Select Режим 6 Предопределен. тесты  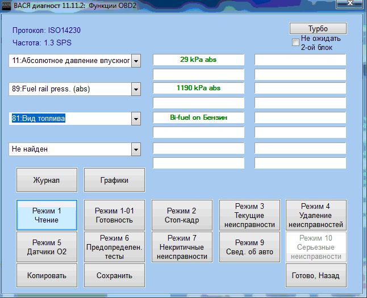point(114,247)
